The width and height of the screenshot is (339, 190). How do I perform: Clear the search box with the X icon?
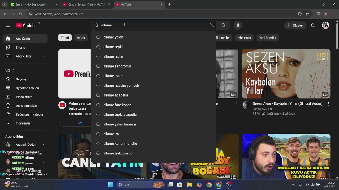(x=212, y=25)
